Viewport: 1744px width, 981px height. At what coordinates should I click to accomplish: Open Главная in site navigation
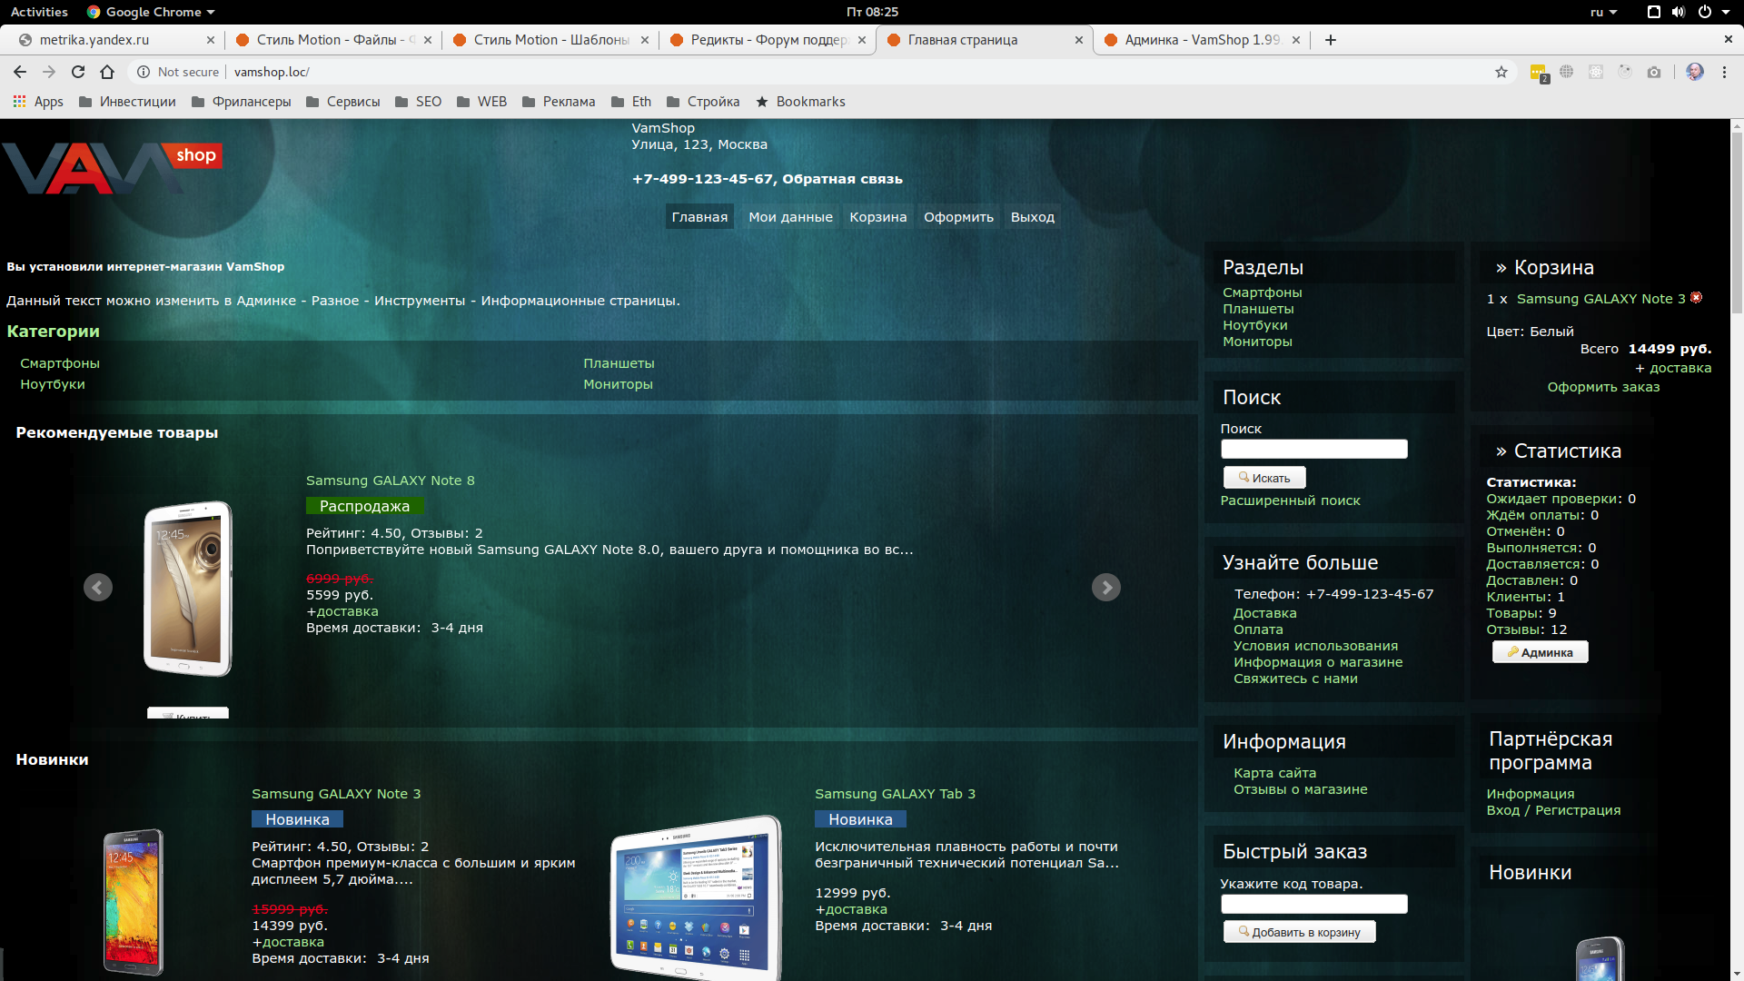coord(699,217)
